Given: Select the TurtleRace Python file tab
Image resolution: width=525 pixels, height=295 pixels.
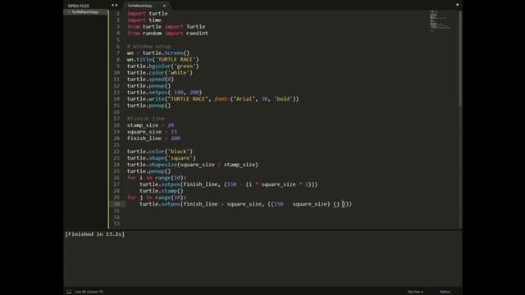Looking at the screenshot, I should [140, 6].
